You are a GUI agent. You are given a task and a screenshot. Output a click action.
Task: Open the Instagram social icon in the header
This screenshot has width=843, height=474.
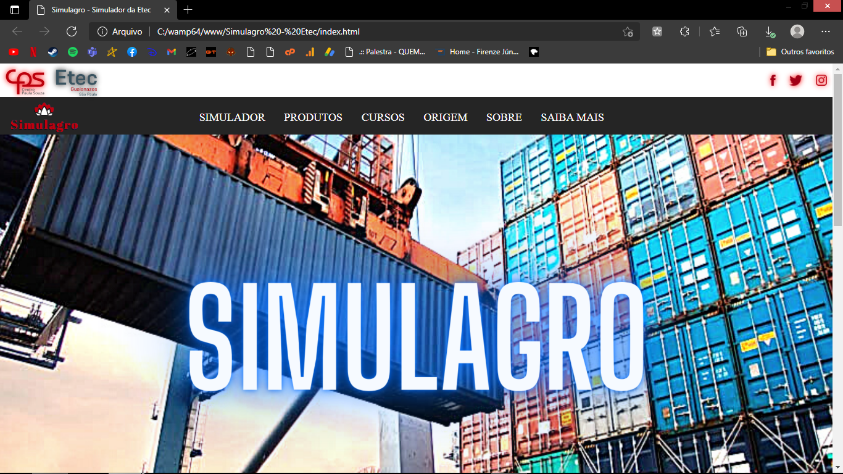point(821,80)
